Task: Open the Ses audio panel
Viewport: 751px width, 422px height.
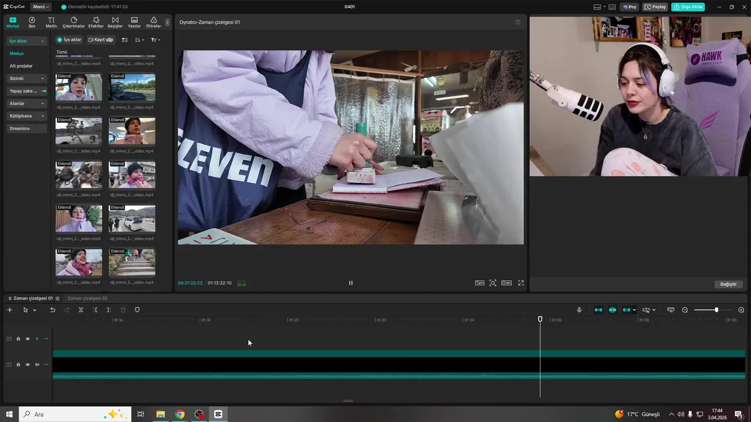Action: click(32, 22)
